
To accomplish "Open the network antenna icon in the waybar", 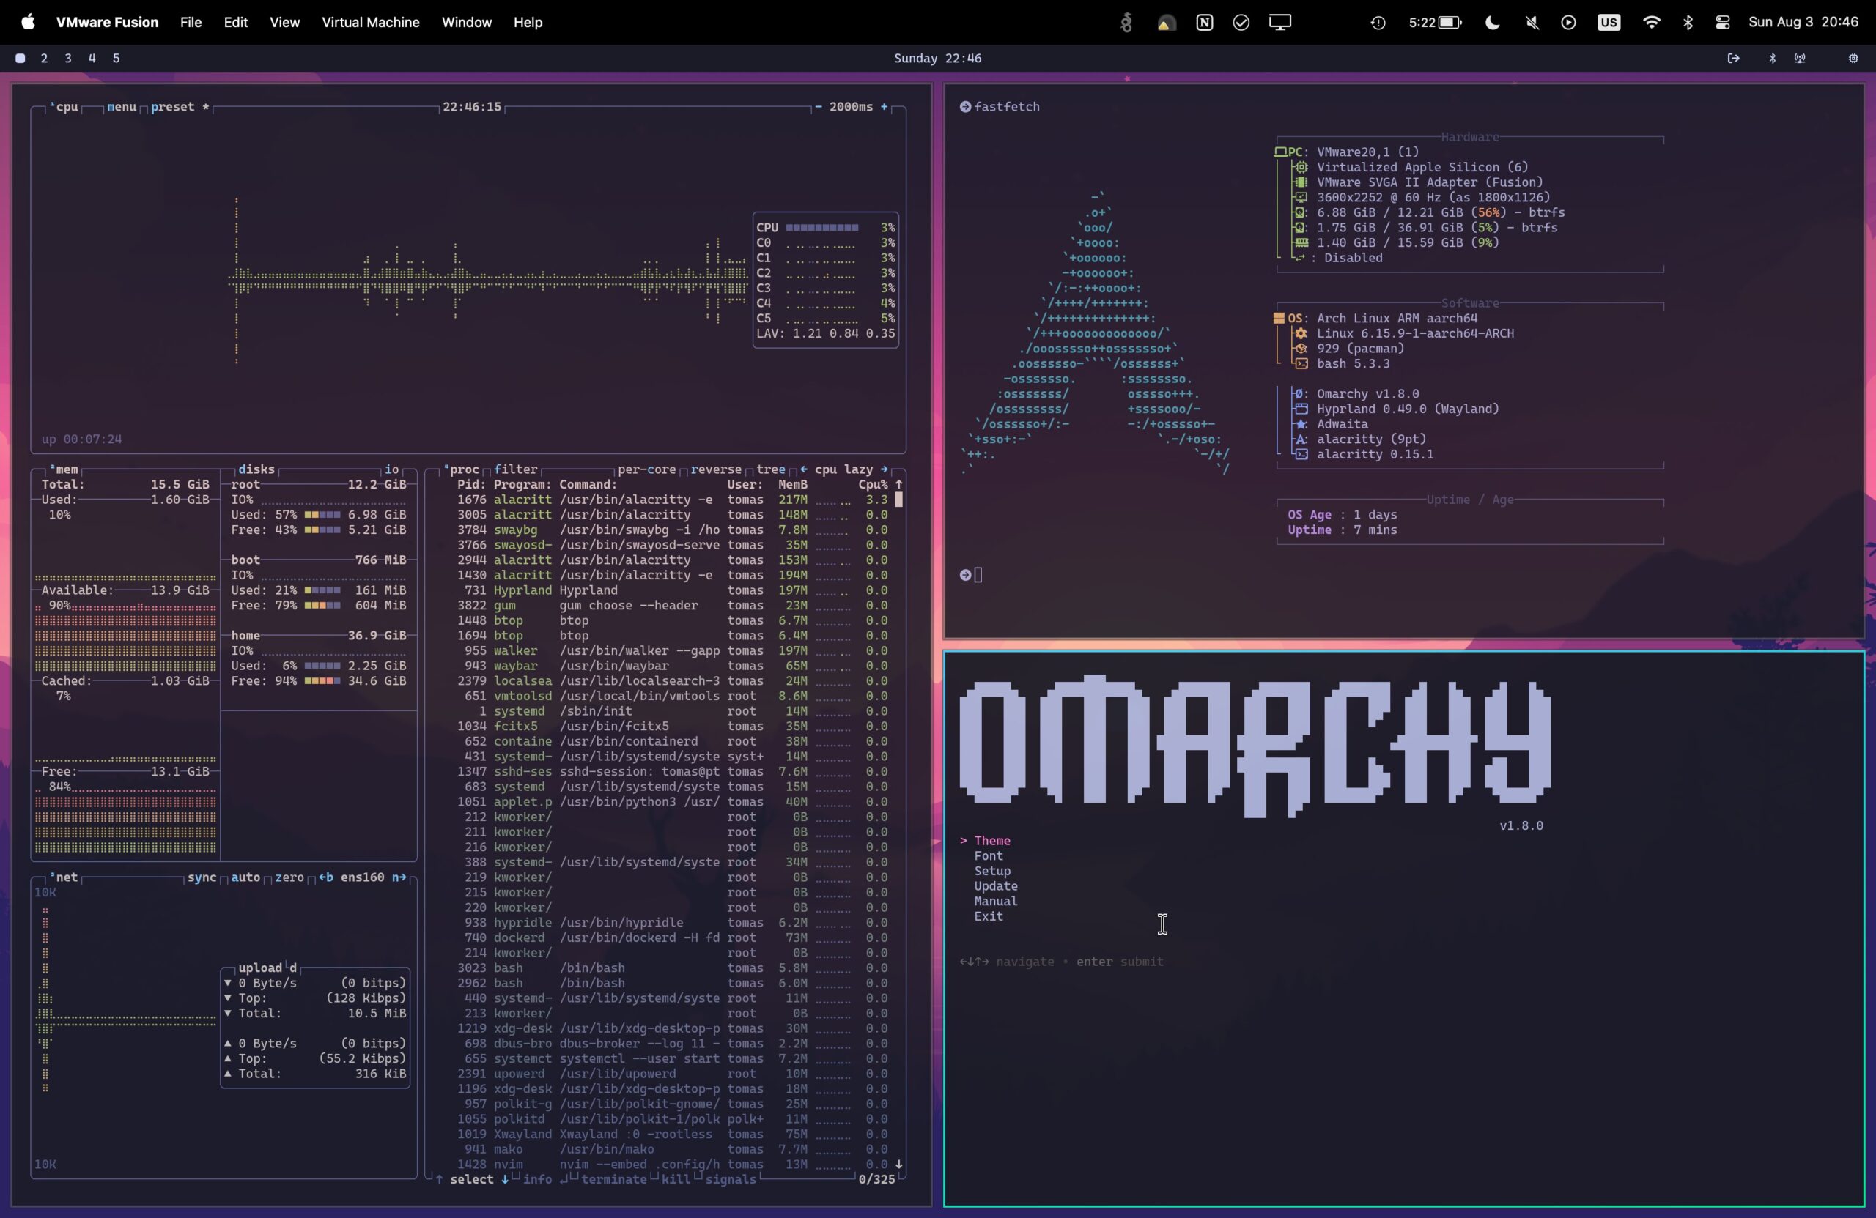I will click(1801, 58).
